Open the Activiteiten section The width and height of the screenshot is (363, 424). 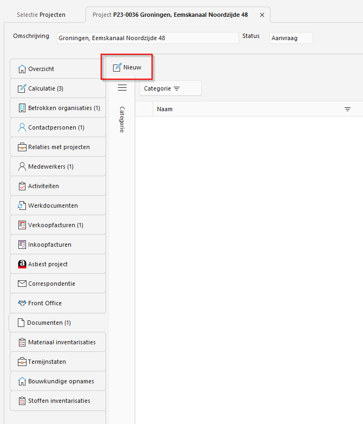[58, 186]
